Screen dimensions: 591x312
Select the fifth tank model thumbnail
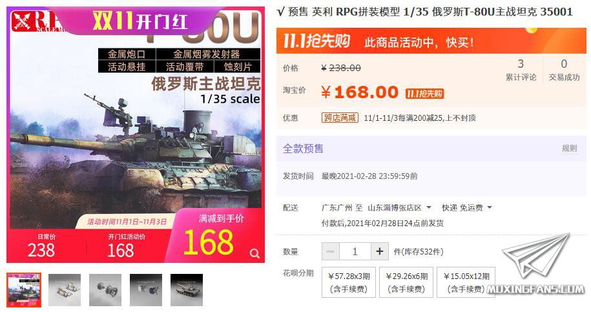[x=187, y=290]
